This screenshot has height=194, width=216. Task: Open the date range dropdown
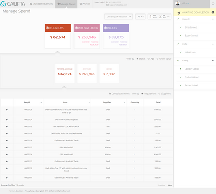(159, 17)
